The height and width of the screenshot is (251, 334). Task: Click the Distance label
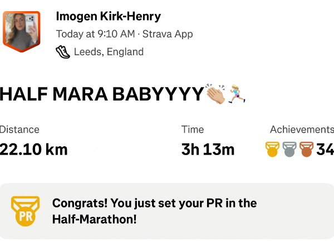pos(19,129)
